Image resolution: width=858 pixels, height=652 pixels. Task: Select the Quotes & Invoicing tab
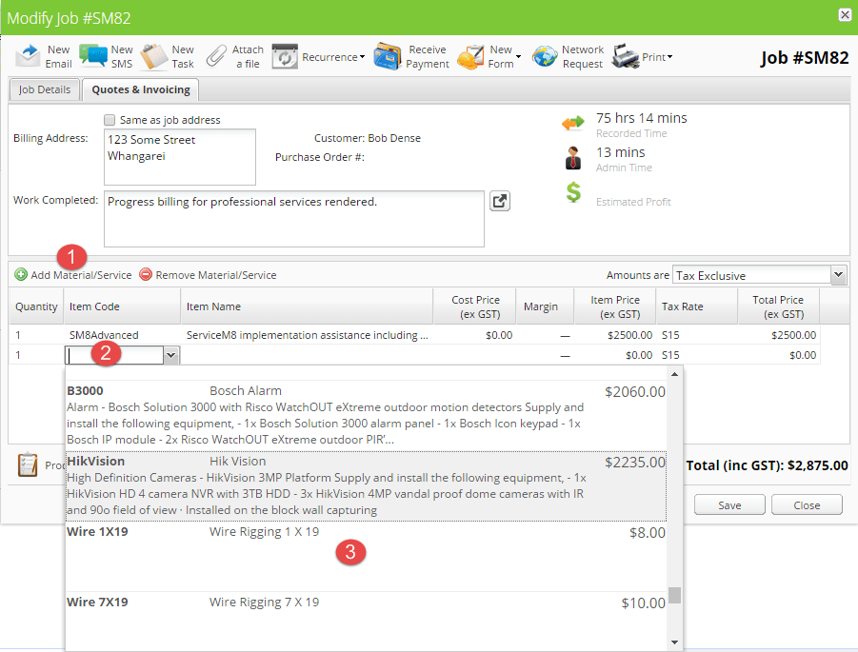(140, 89)
